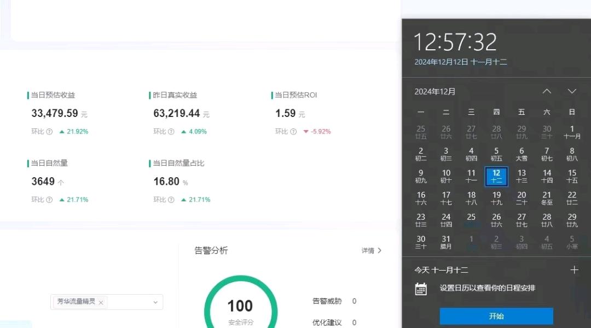Click the 开始 button

pos(496,316)
